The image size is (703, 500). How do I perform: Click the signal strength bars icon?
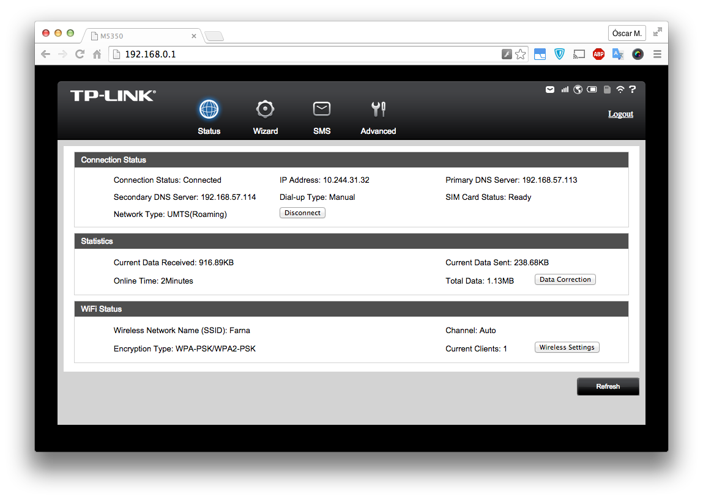[565, 90]
